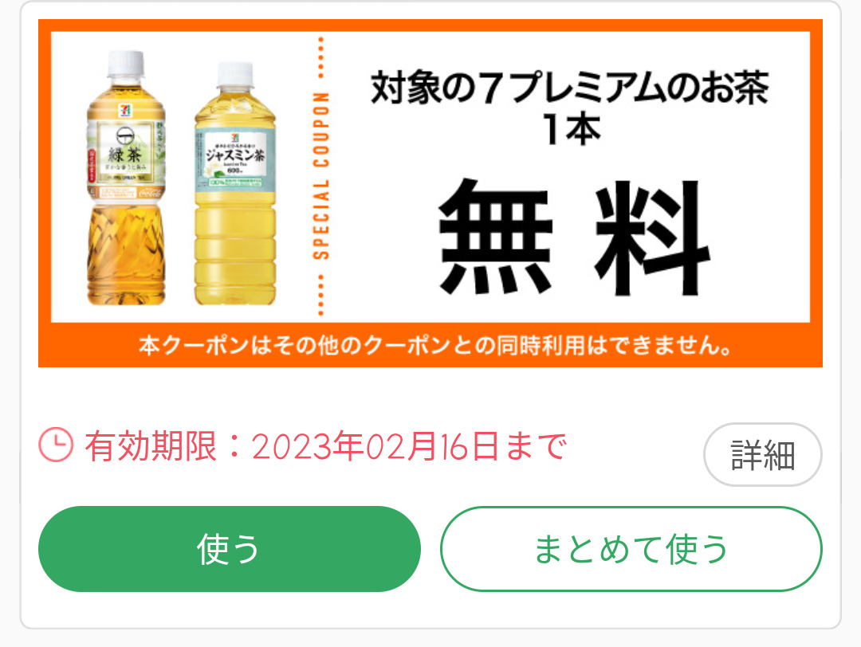Click the ジャスミン茶 jasmine tea bottle image
This screenshot has width=861, height=647.
pyautogui.click(x=235, y=183)
